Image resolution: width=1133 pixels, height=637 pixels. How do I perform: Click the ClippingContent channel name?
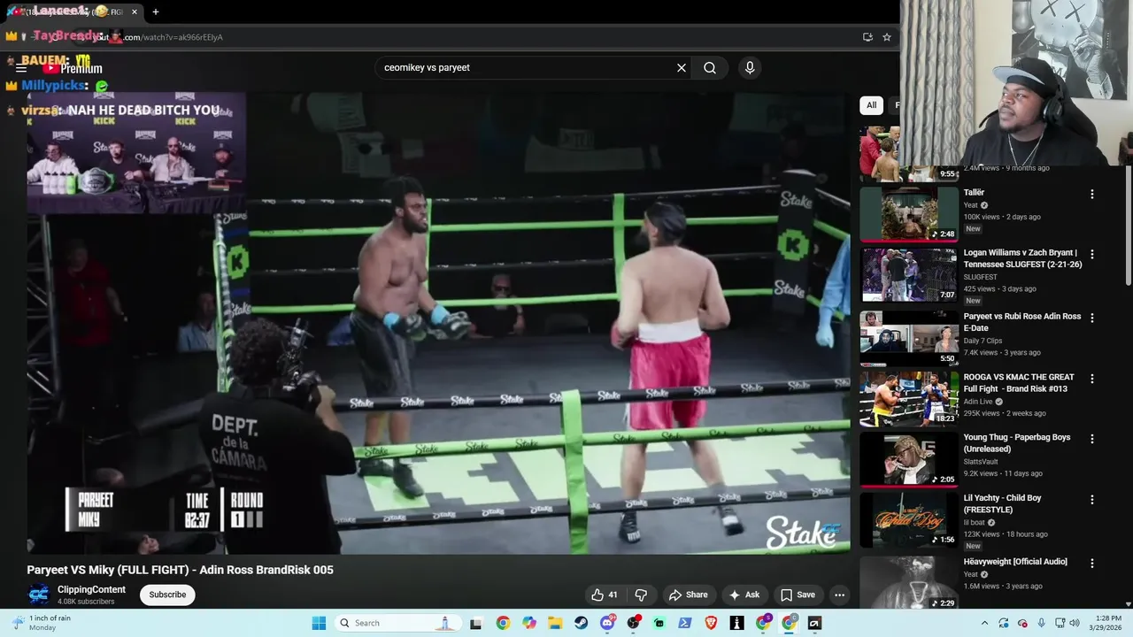(x=92, y=589)
